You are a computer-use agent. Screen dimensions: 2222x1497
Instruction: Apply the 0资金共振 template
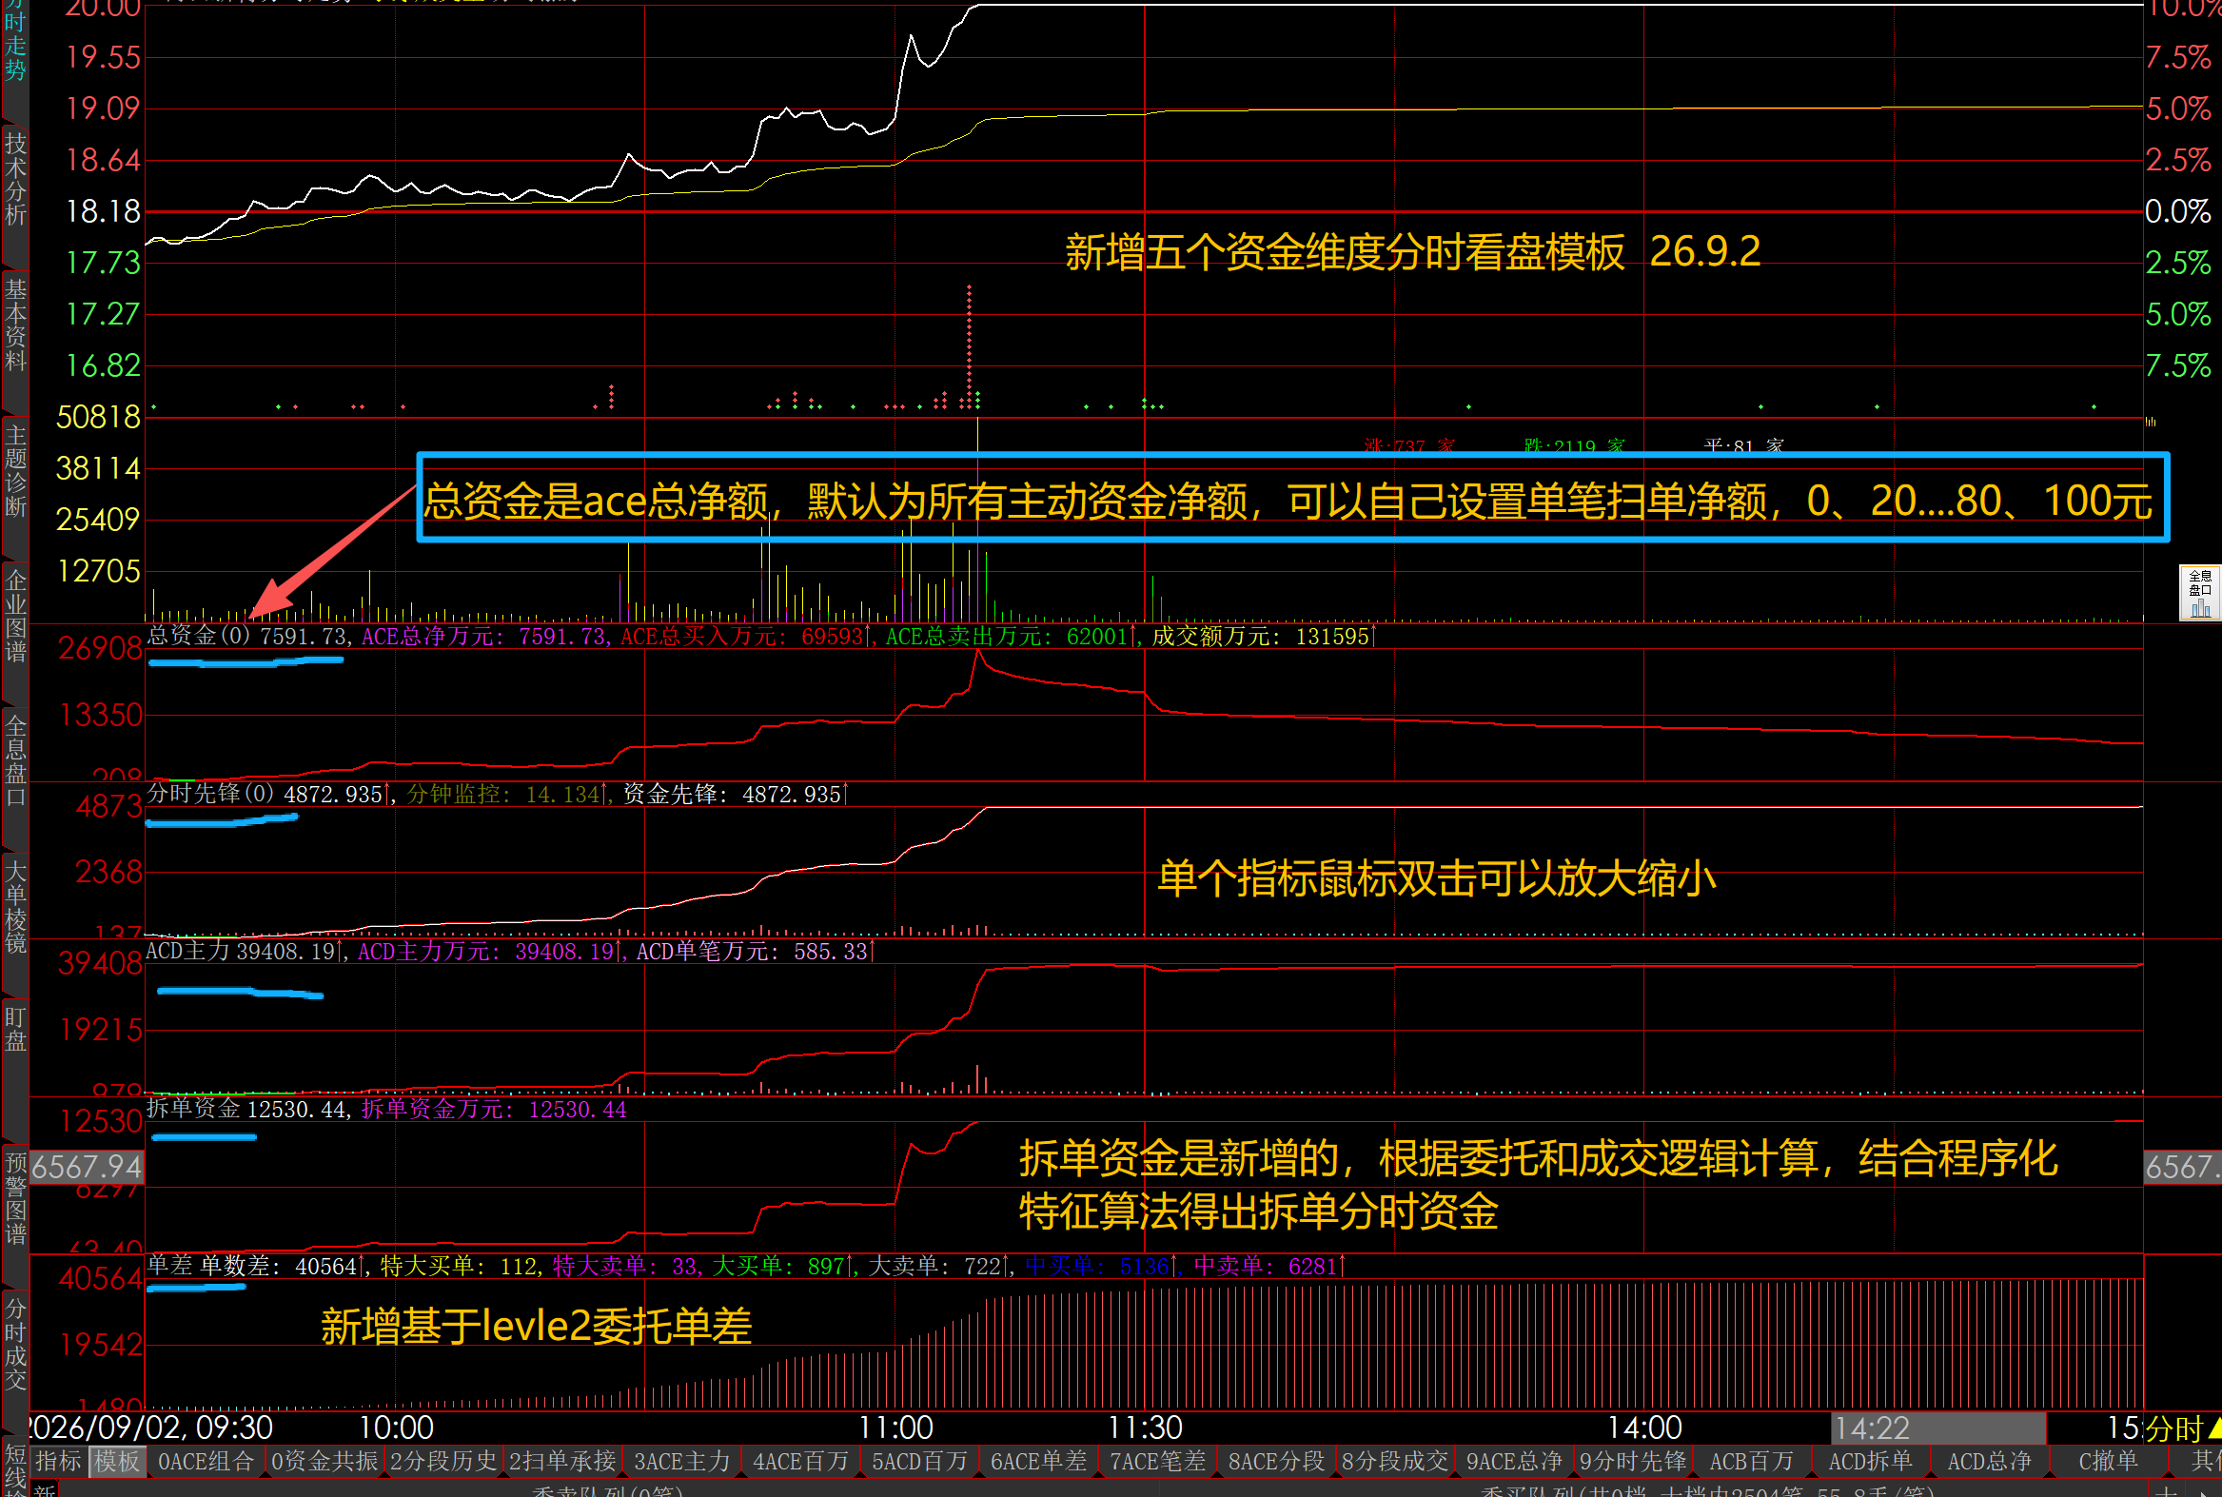[x=324, y=1461]
